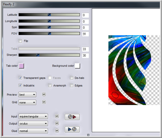Click the FOV slider handle

(49, 33)
